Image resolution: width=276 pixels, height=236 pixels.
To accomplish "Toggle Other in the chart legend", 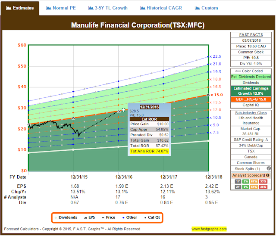I will click(129, 217).
